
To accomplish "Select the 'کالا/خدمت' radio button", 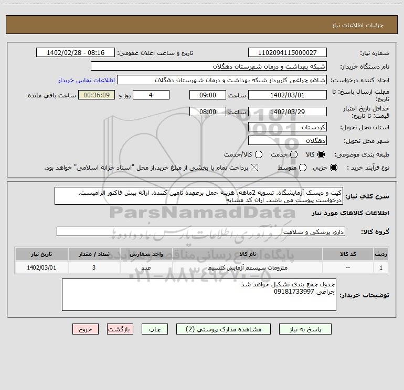I will [x=259, y=154].
